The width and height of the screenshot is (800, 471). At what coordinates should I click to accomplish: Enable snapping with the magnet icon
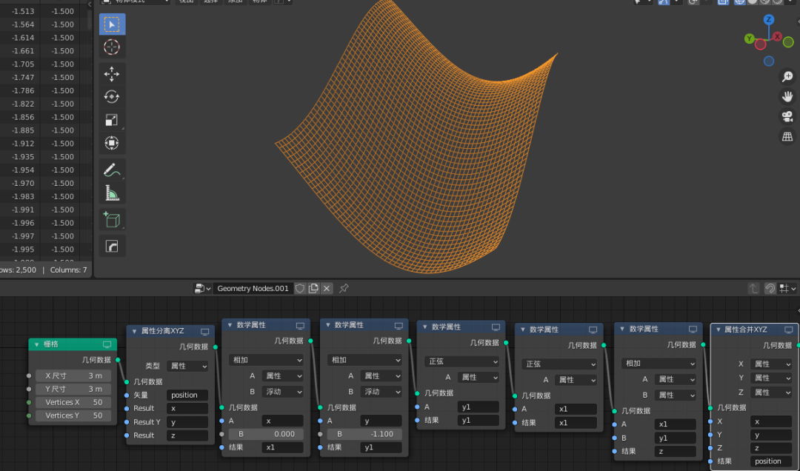[x=665, y=3]
